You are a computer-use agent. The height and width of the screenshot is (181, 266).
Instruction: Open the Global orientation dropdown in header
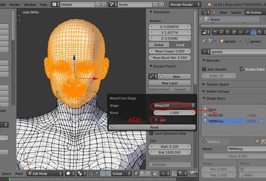click(x=121, y=173)
